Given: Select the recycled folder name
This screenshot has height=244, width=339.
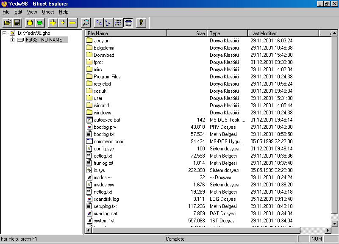Looking at the screenshot, I should tap(102, 83).
